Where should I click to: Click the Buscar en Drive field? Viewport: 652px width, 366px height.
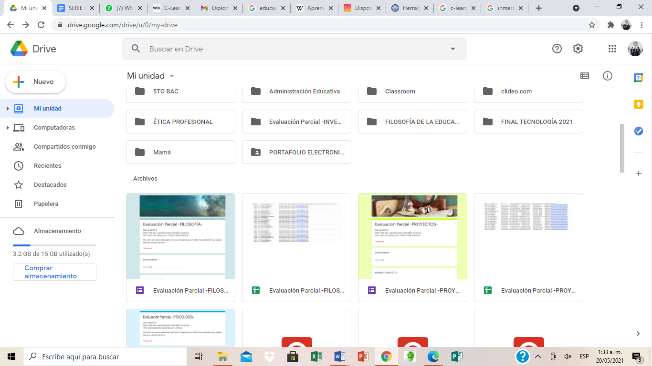[294, 49]
